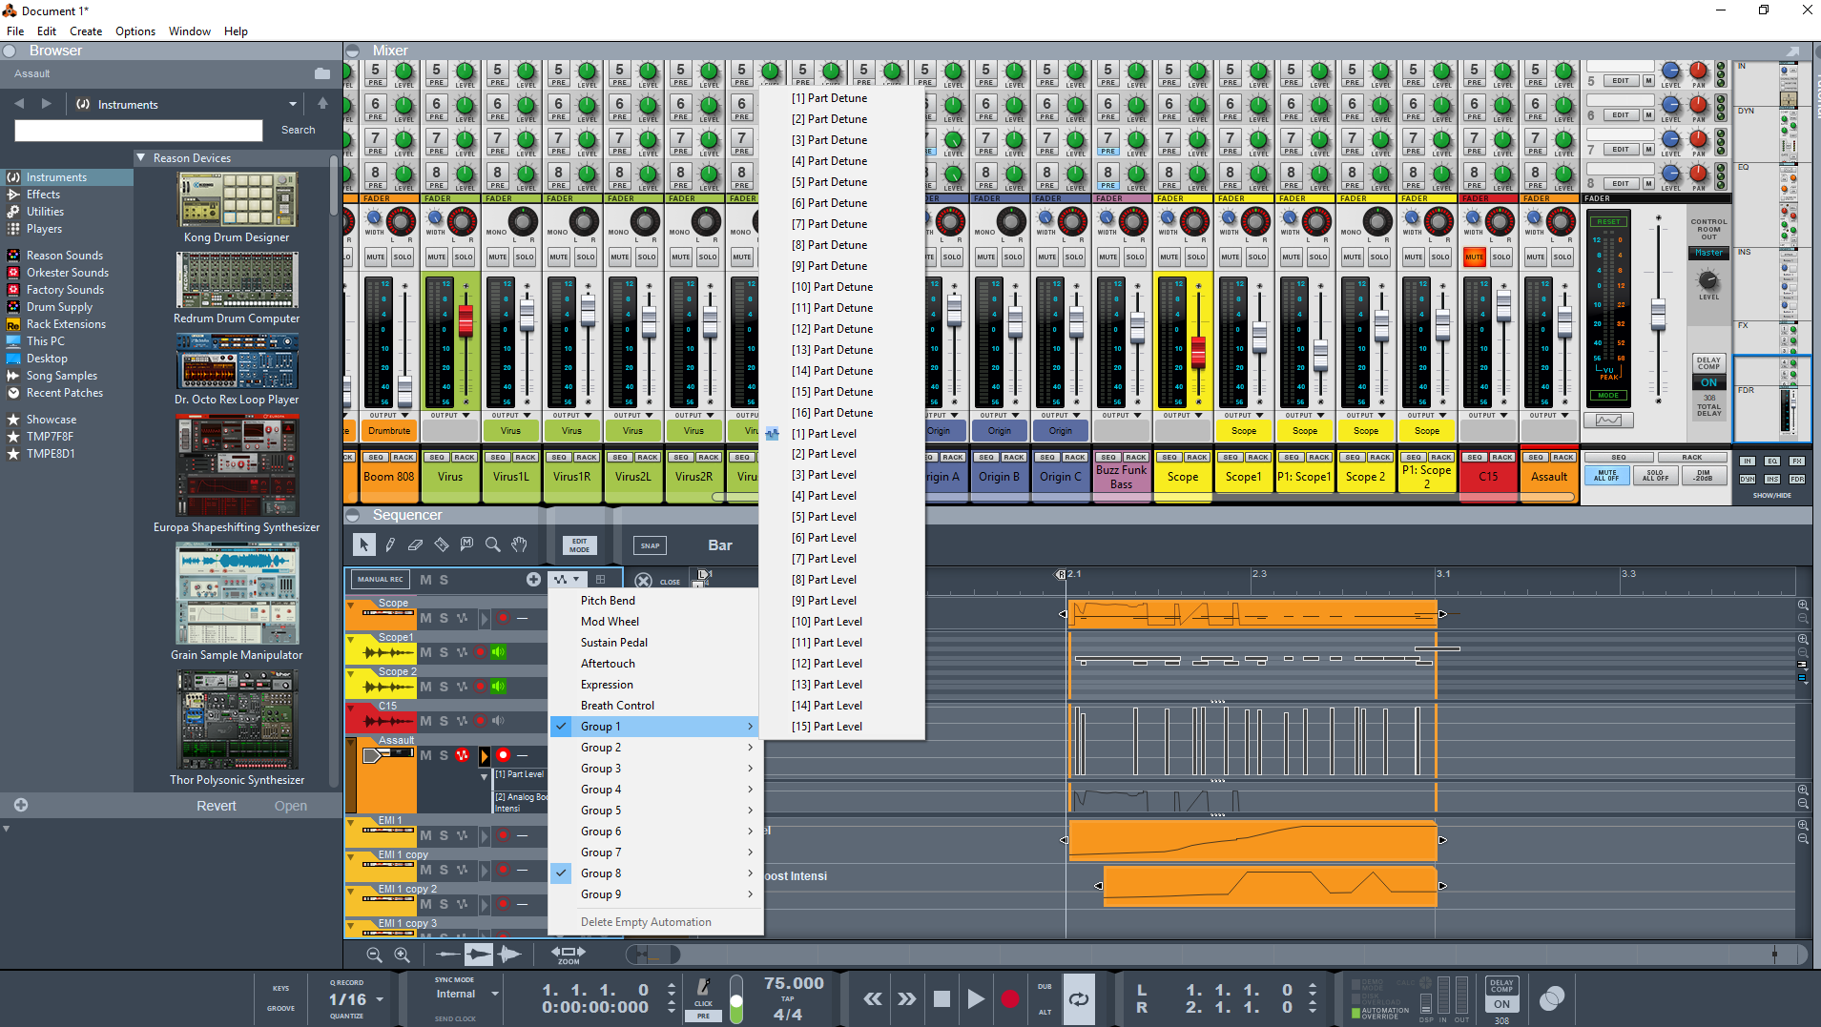
Task: Click the SOLO ALL OFF button
Action: point(1655,475)
